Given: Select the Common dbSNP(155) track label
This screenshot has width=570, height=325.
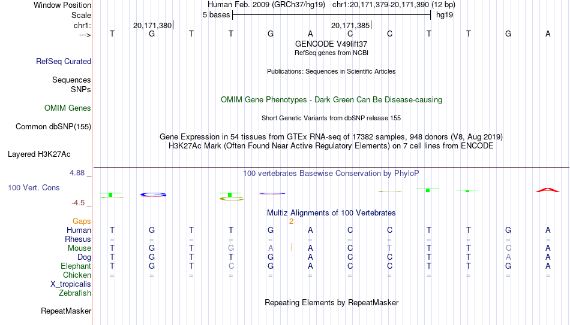Looking at the screenshot, I should pos(53,127).
